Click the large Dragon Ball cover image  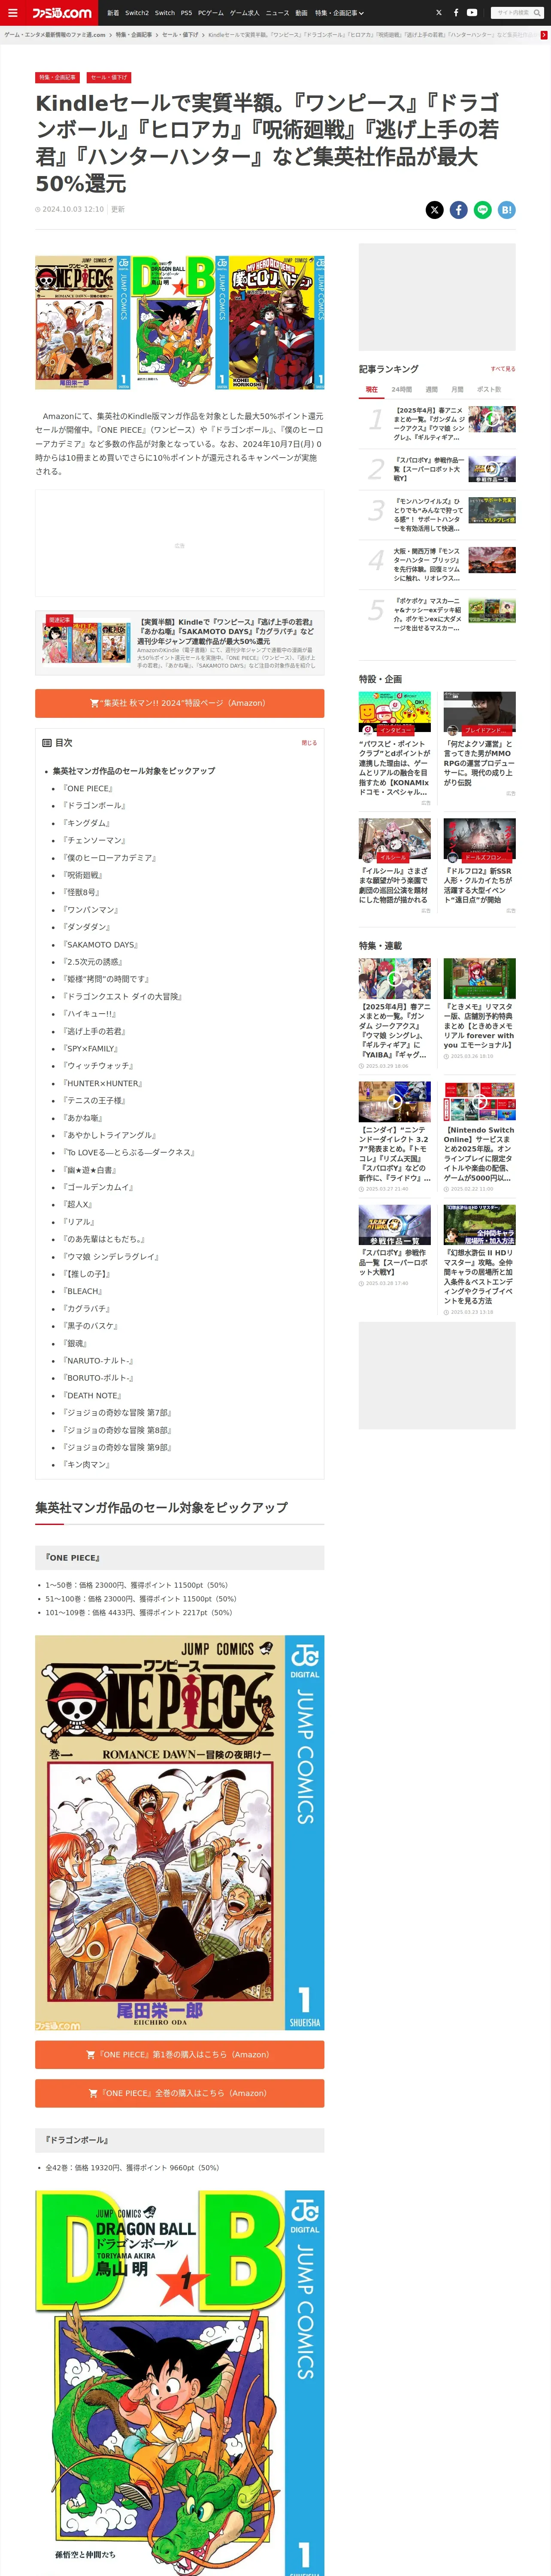pos(179,2383)
